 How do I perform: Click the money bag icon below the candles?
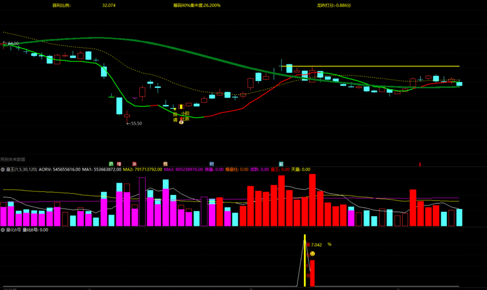pyautogui.click(x=181, y=122)
